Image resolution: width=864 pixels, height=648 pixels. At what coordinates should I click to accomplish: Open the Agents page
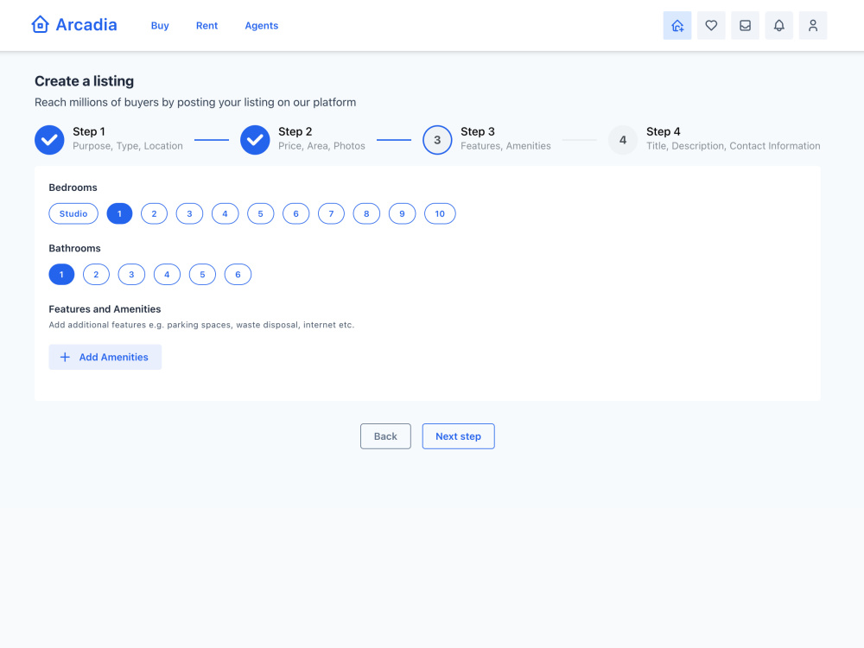pyautogui.click(x=261, y=26)
